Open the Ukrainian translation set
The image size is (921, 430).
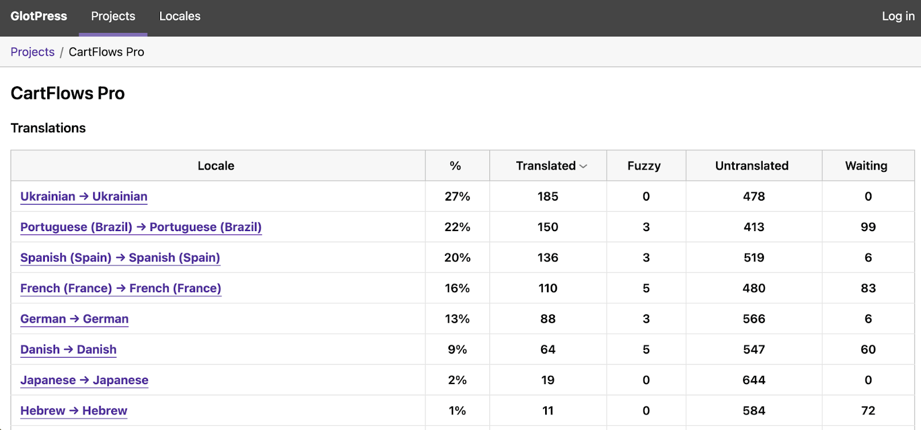[83, 197]
